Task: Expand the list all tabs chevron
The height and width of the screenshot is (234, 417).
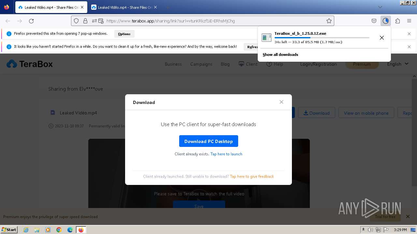Action: pos(380,7)
